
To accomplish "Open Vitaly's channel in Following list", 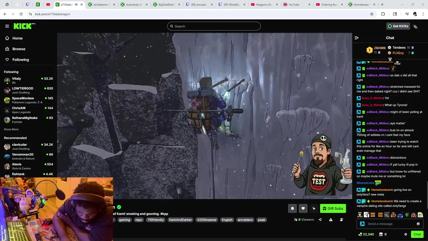I will tap(28, 80).
